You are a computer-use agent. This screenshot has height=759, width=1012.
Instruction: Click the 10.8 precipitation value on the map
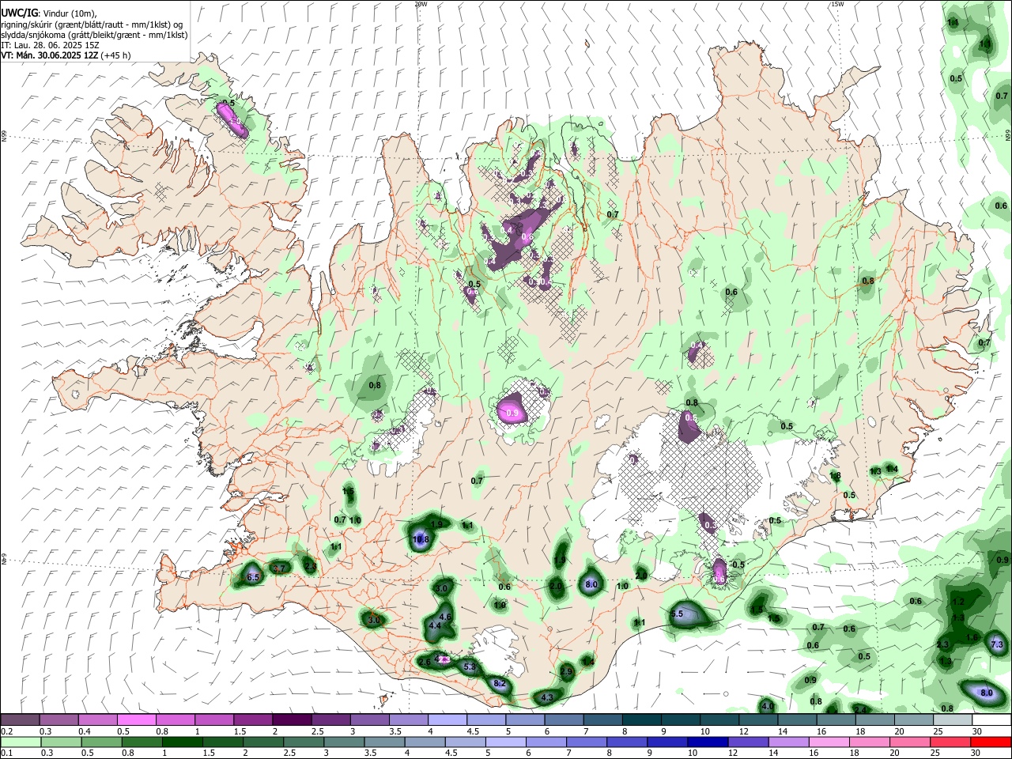coord(421,539)
